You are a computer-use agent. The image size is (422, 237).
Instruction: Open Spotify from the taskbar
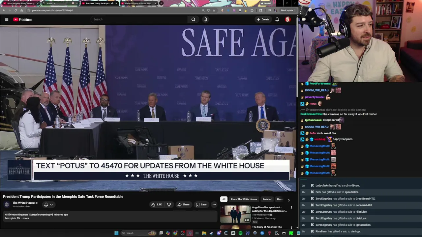(241, 233)
